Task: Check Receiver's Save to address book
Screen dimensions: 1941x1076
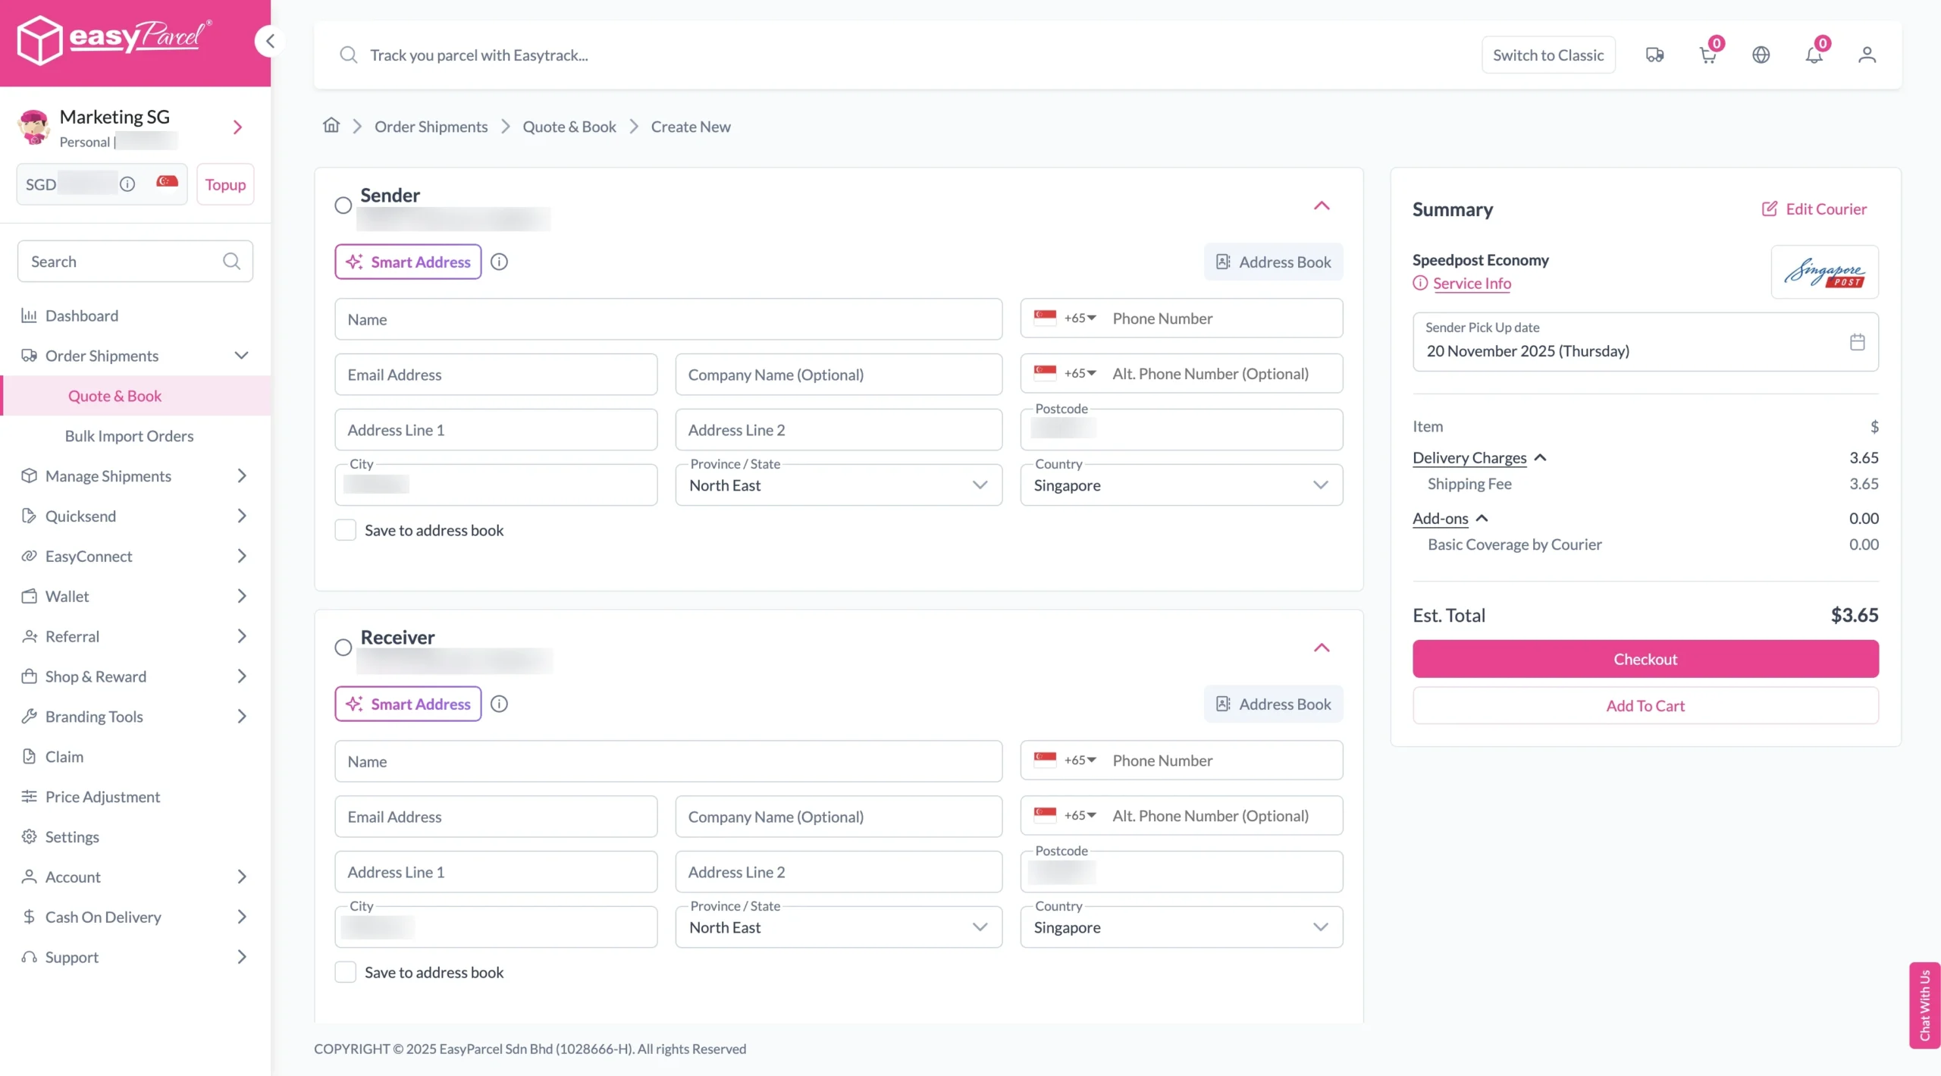Action: point(346,972)
